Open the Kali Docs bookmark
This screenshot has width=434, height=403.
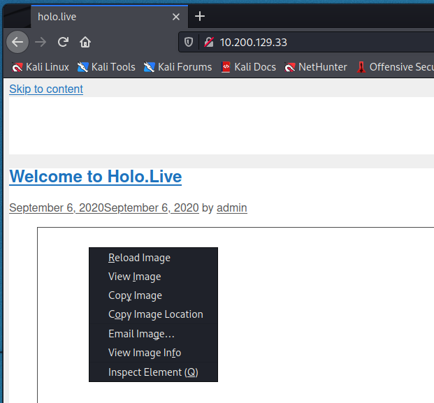click(x=248, y=67)
